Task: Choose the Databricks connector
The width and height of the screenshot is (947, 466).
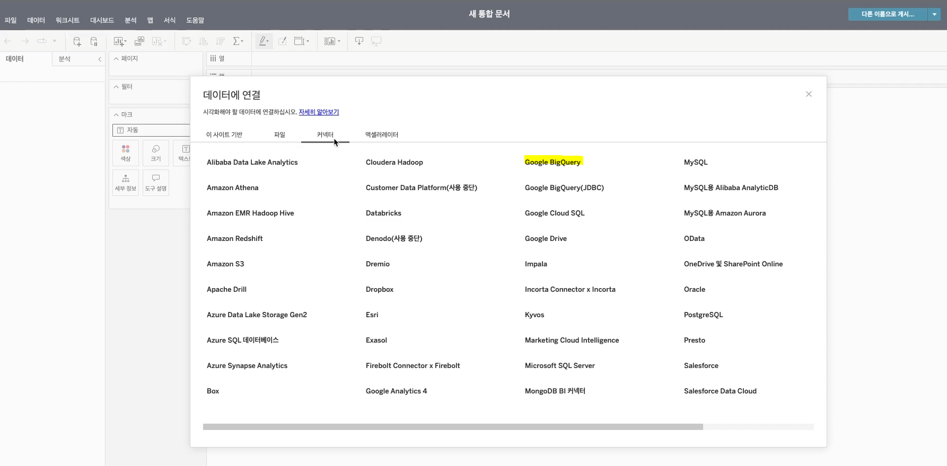Action: [383, 213]
